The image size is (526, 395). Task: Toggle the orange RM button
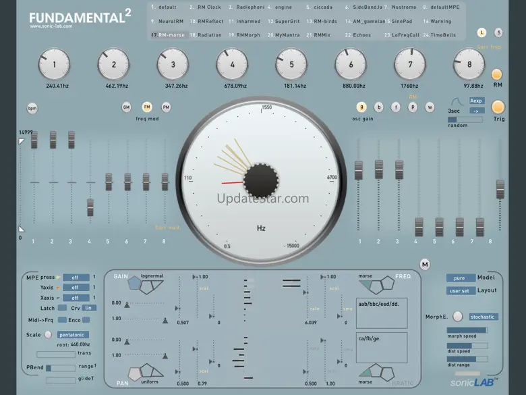[x=496, y=74]
